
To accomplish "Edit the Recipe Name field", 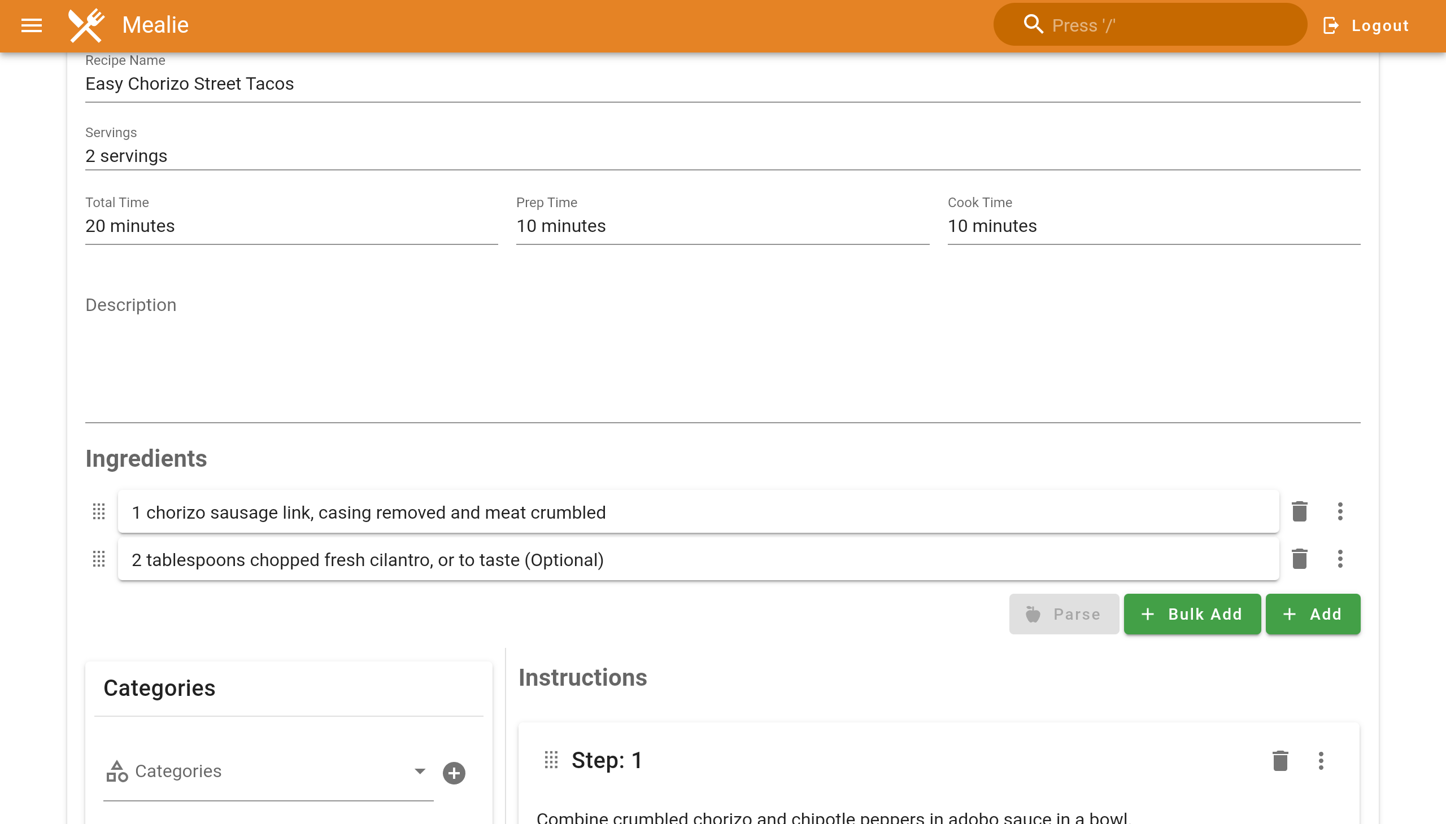I will point(722,84).
